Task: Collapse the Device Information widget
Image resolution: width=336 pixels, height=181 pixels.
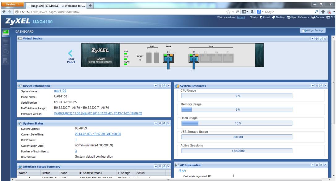Action: pos(155,85)
